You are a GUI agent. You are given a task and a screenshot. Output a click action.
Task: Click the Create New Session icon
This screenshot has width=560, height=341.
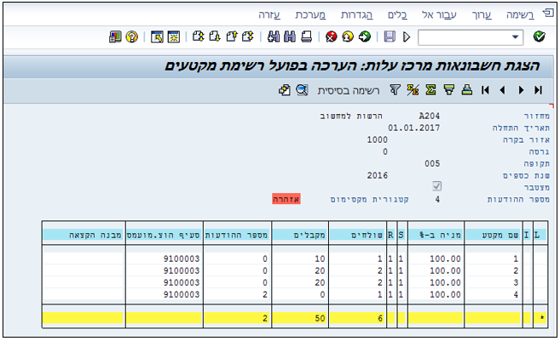[174, 37]
